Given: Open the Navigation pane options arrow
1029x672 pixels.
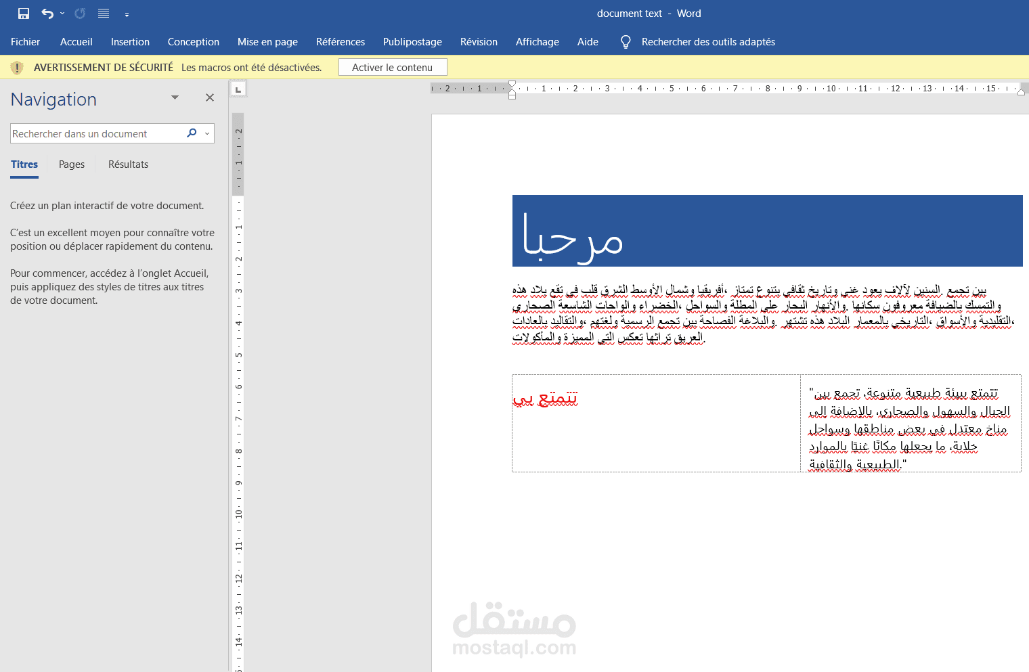Looking at the screenshot, I should [x=175, y=97].
